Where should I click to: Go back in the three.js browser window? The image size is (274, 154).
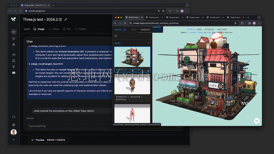[x=115, y=23]
